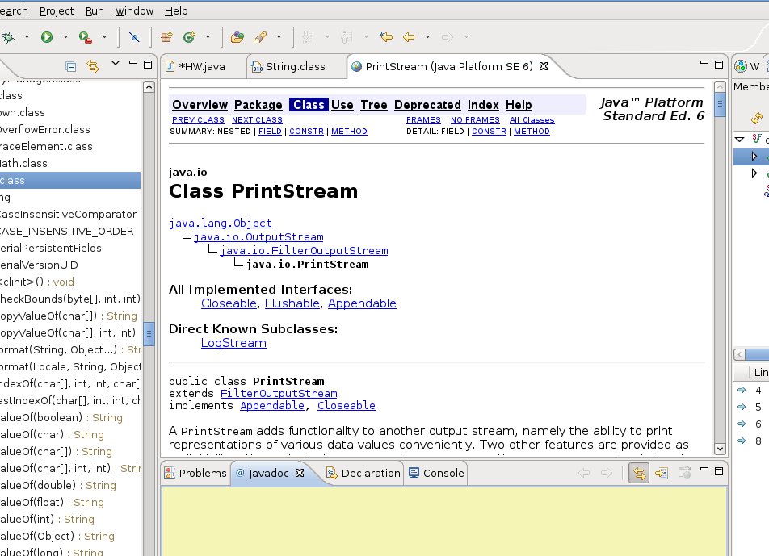This screenshot has width=769, height=556.
Task: Click the scroll-up arrow of left panel scrollbar
Action: tap(149, 87)
